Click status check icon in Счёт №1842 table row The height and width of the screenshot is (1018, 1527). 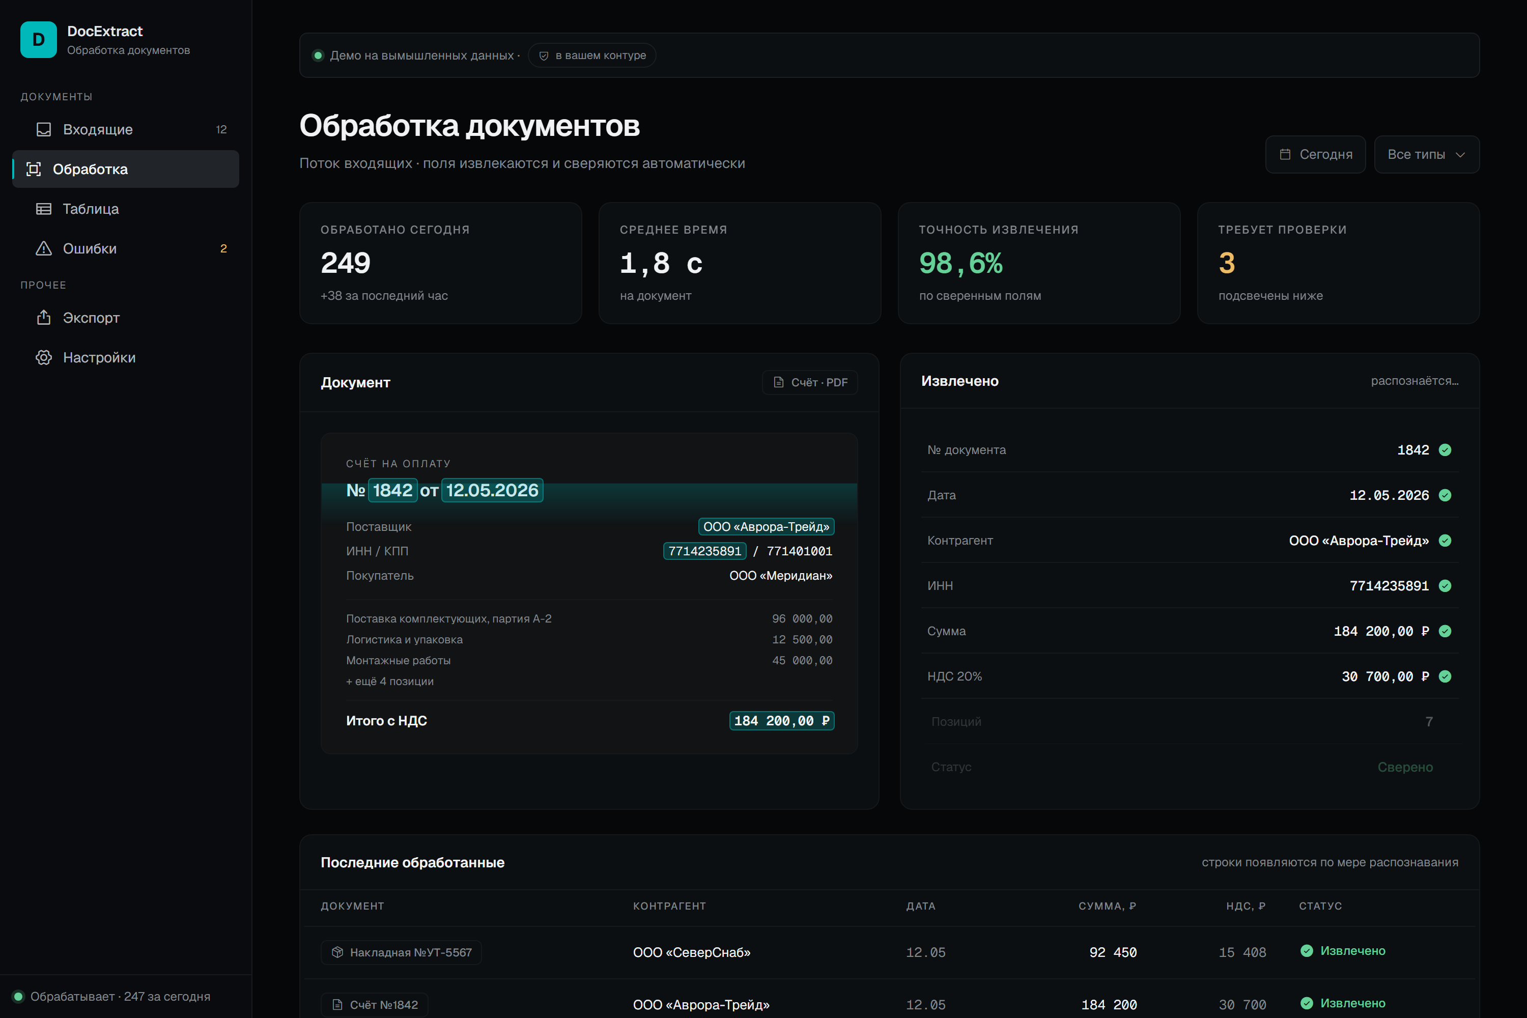click(1306, 1003)
